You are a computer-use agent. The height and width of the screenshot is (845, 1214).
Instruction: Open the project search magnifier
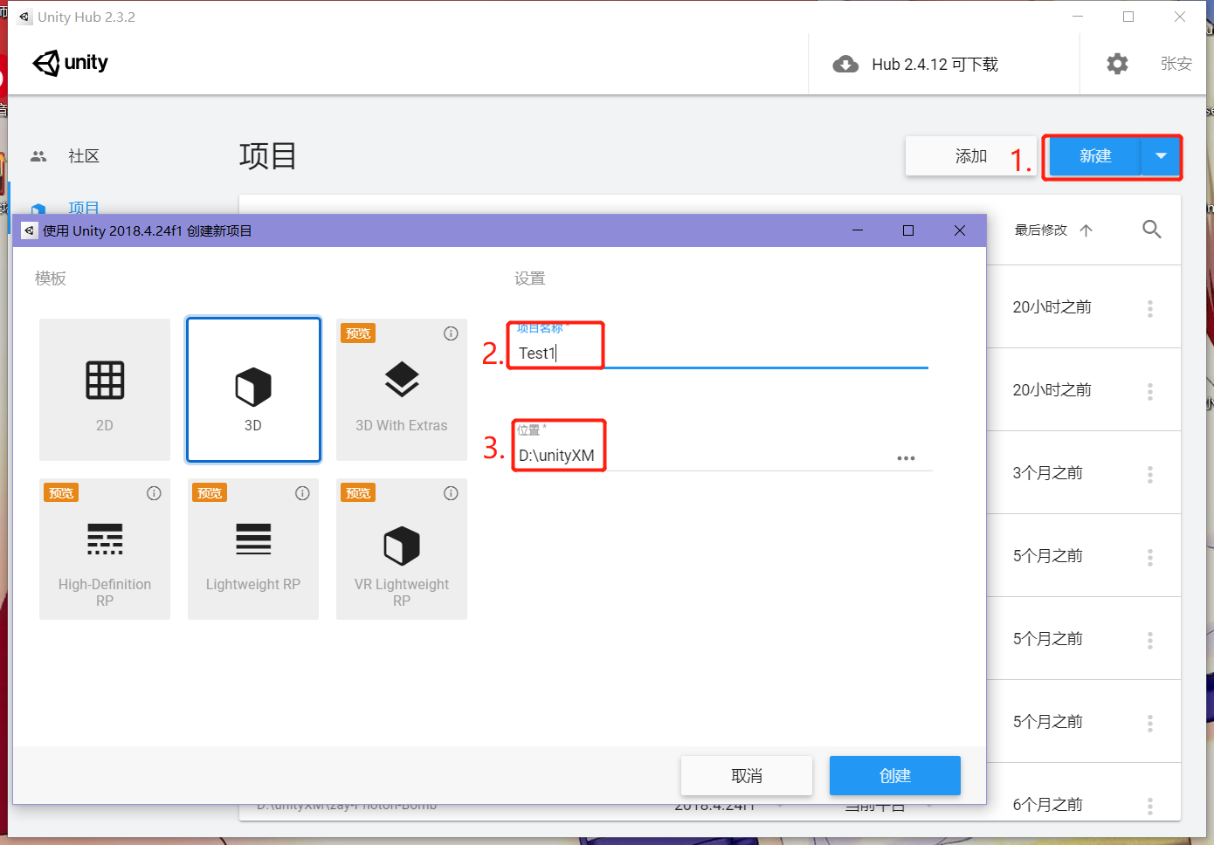pos(1151,229)
